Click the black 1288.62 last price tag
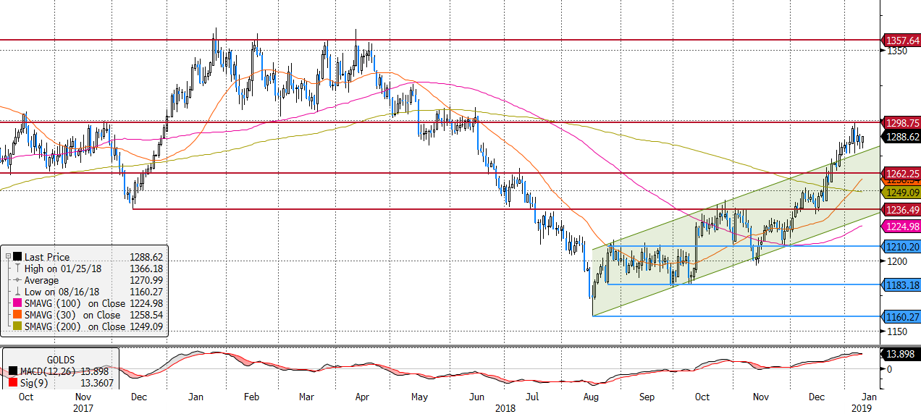The image size is (921, 414). (900, 136)
